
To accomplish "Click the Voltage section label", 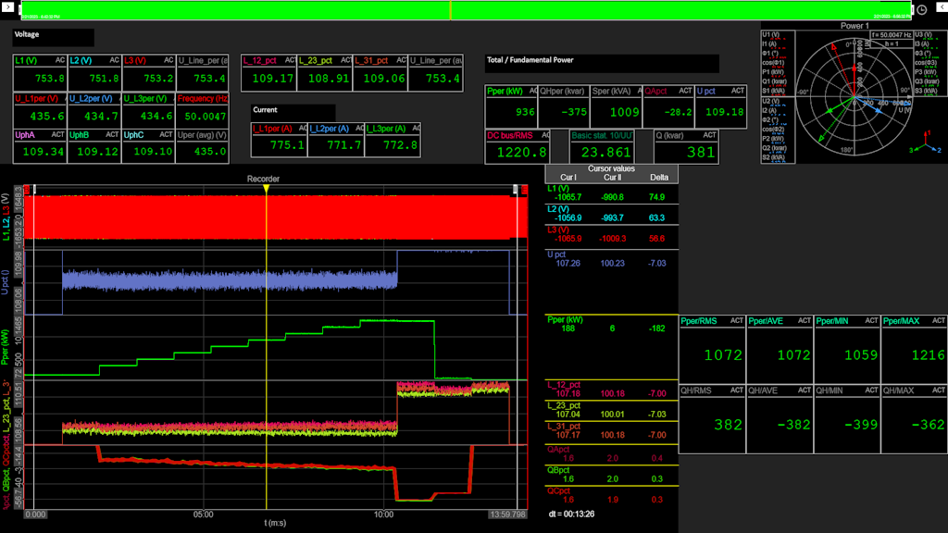I will pyautogui.click(x=53, y=37).
